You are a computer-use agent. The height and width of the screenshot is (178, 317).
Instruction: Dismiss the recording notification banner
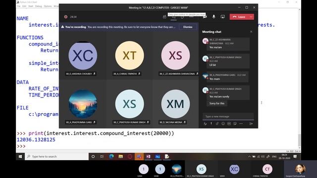[188, 27]
